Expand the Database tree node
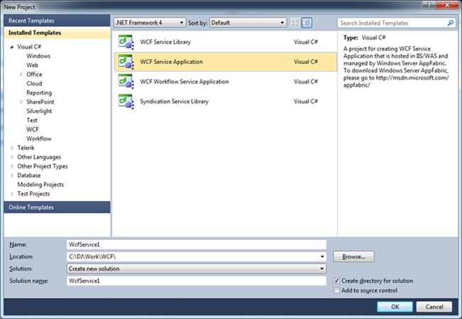This screenshot has width=462, height=319. click(x=12, y=175)
